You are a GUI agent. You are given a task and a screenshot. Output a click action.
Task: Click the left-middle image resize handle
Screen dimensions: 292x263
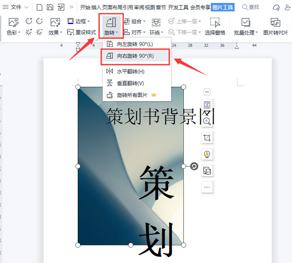78,166
